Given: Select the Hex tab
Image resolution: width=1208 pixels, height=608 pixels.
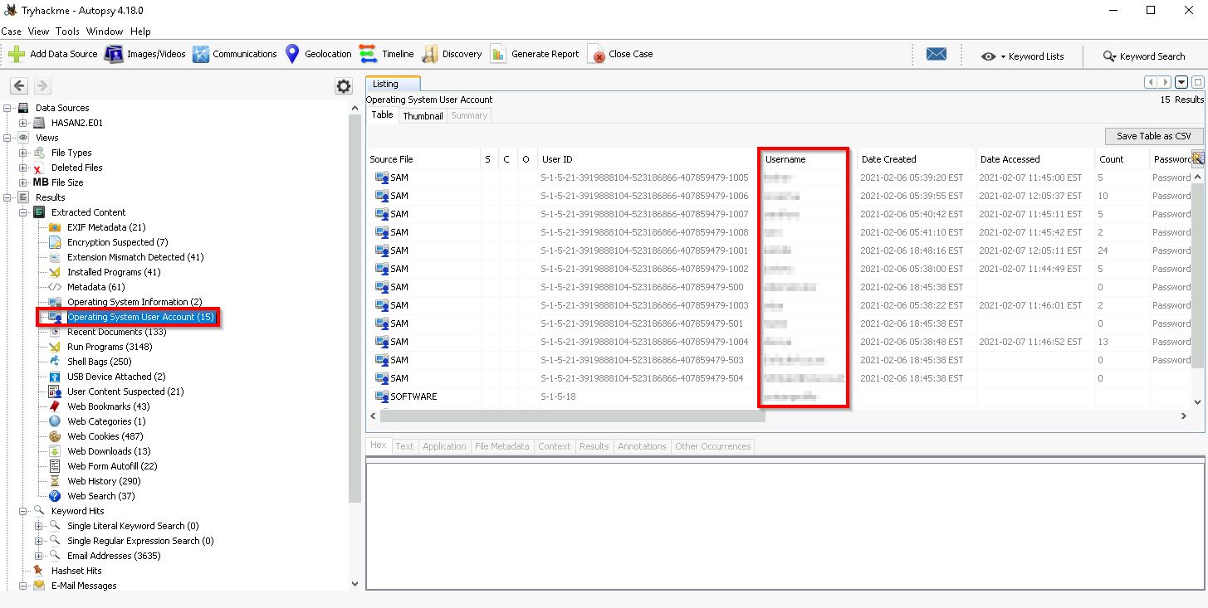Looking at the screenshot, I should [378, 445].
